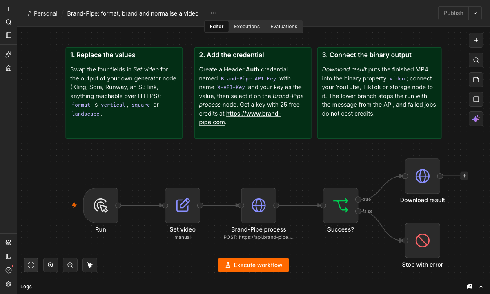Open Personal project breadcrumb
The height and width of the screenshot is (294, 490).
(x=42, y=13)
